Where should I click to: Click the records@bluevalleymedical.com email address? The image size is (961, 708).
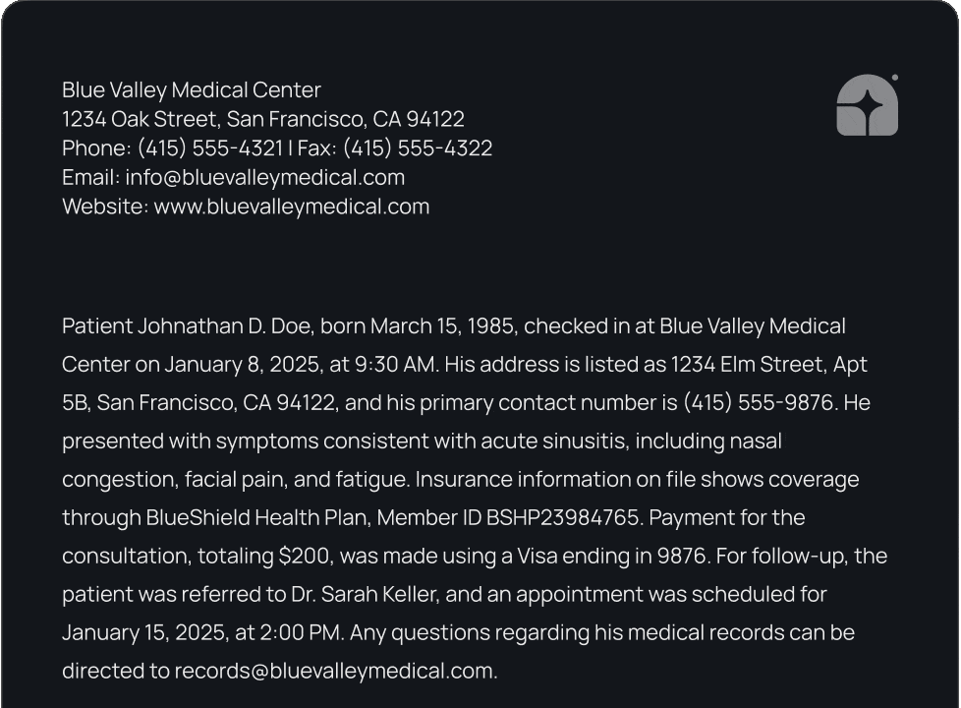click(x=334, y=671)
